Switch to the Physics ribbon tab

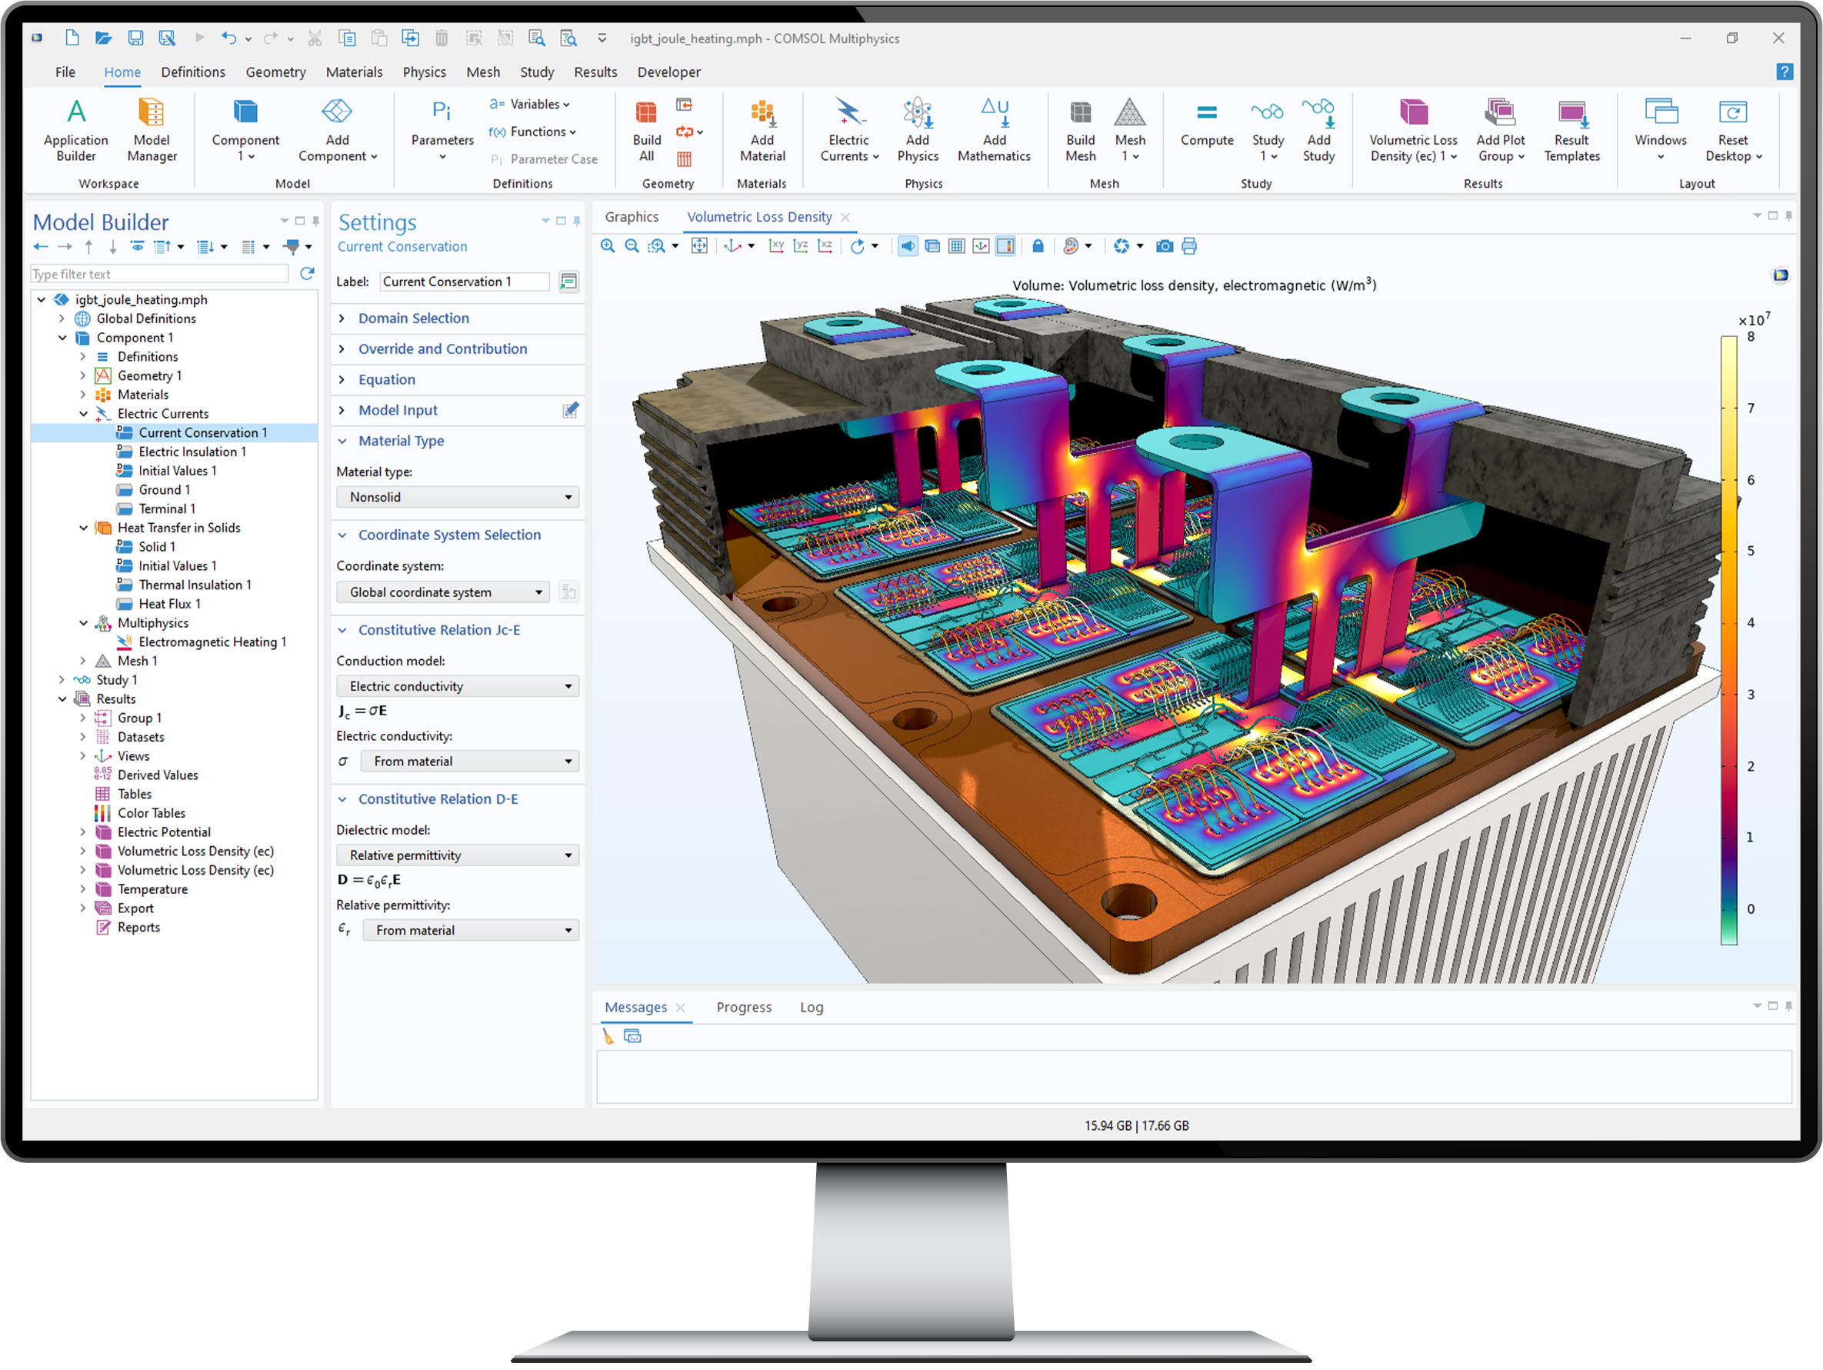(x=425, y=72)
